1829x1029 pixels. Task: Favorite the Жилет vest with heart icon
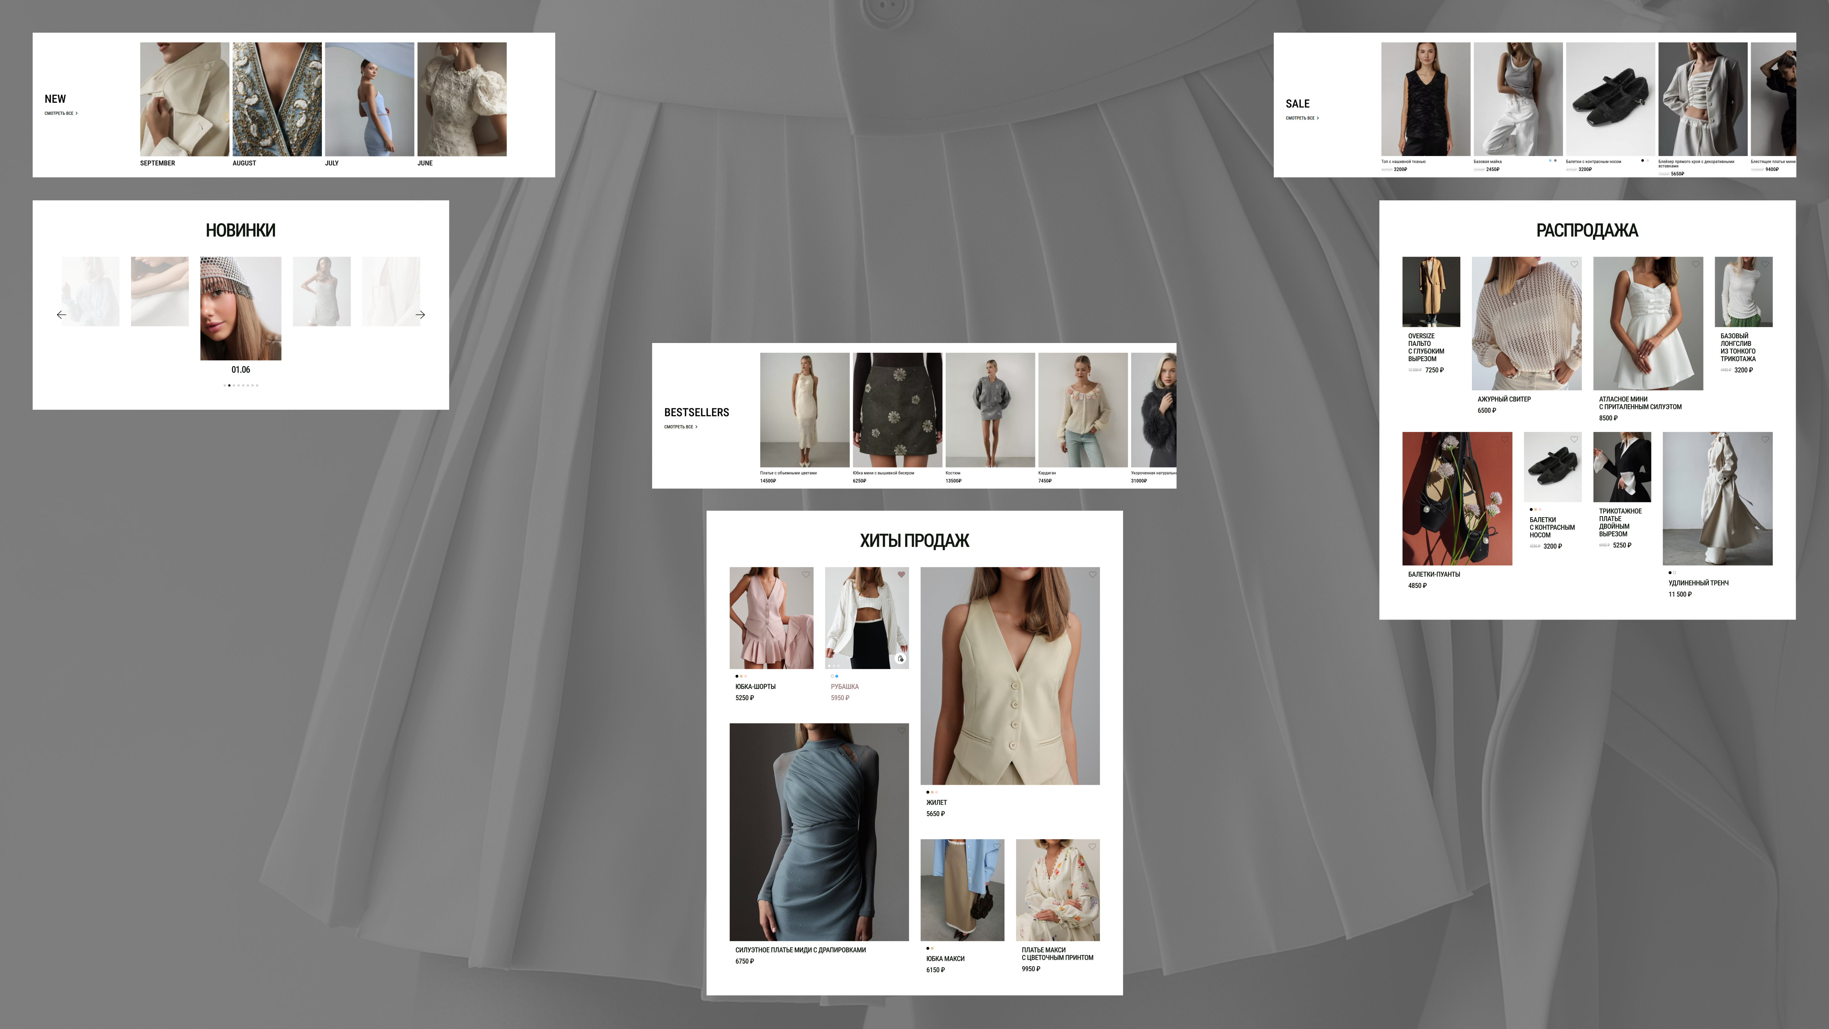coord(1092,575)
